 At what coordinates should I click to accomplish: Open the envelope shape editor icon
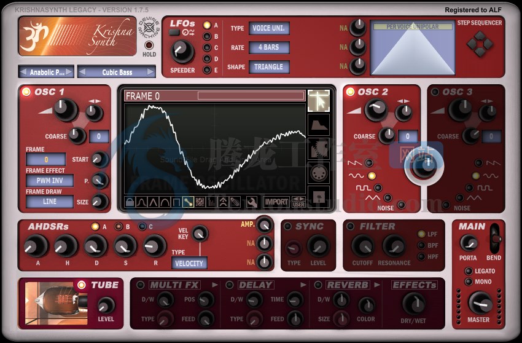[319, 125]
